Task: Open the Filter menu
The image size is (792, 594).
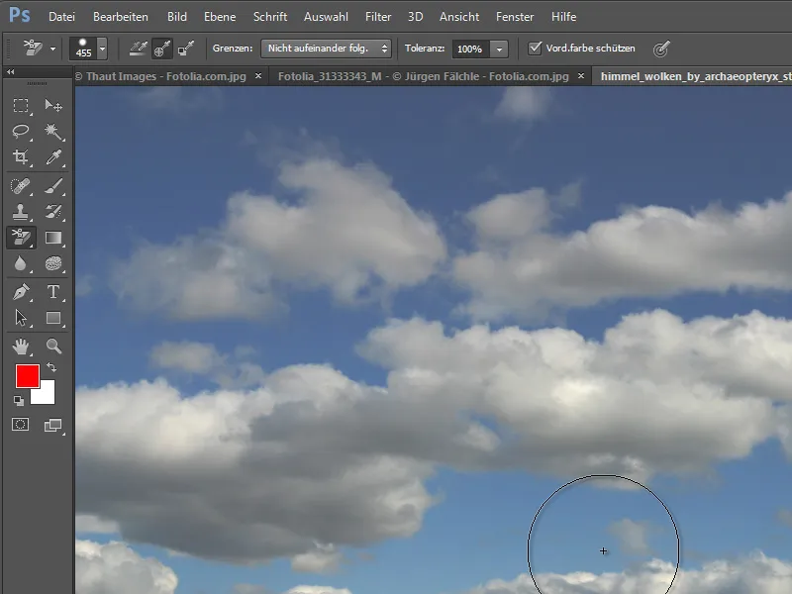Action: [378, 17]
